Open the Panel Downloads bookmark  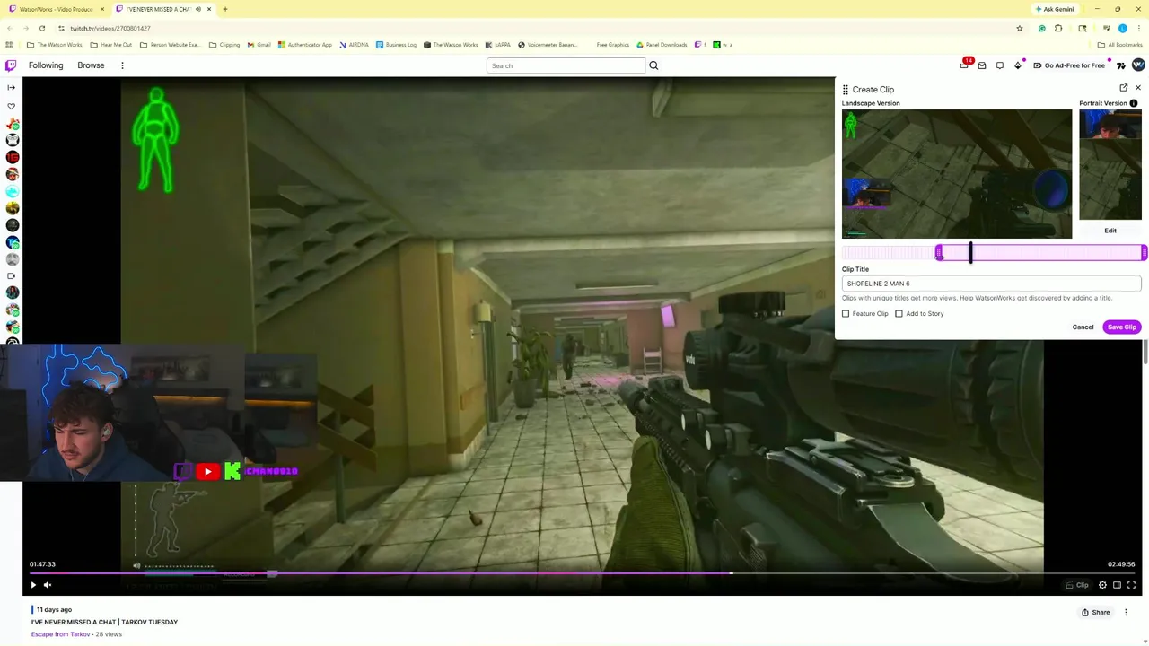click(662, 45)
